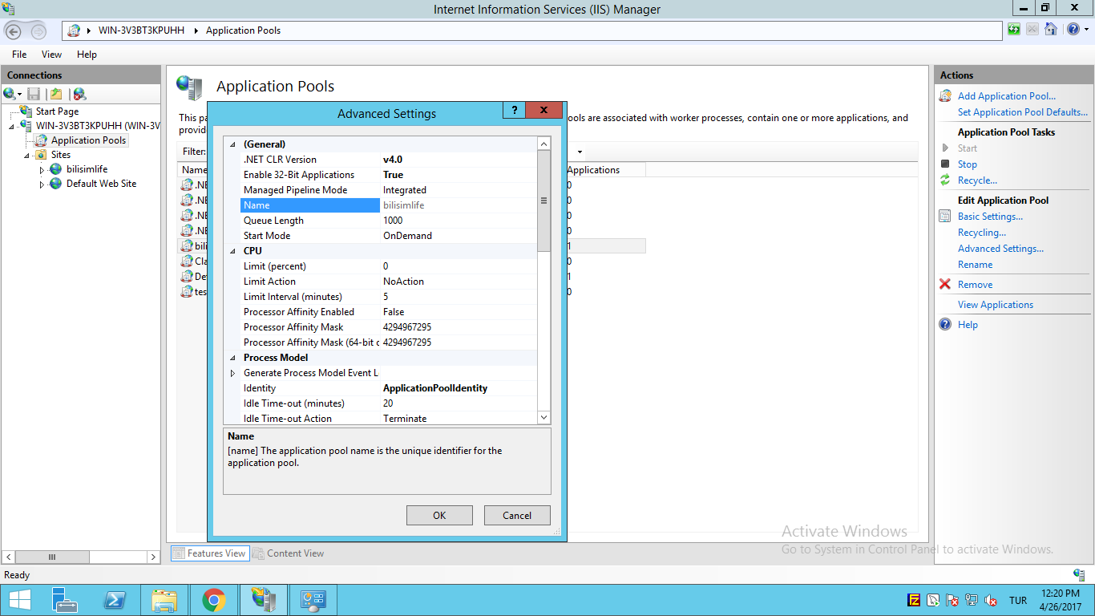Click the Application Pools node icon

(x=42, y=140)
